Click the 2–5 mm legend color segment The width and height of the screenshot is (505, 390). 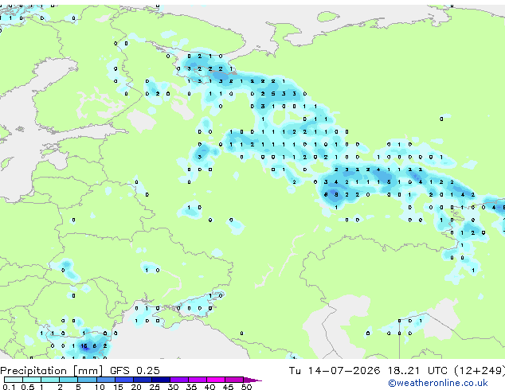[69, 380]
